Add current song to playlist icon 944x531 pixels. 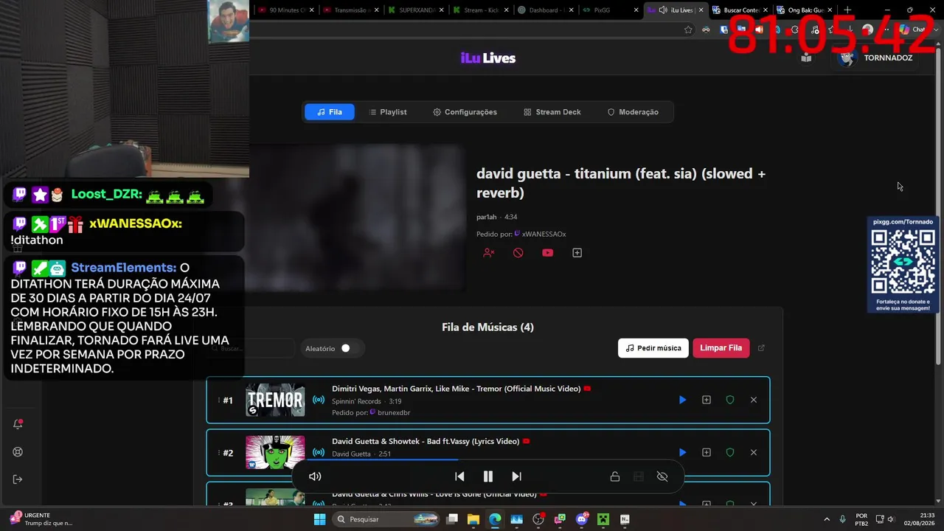pyautogui.click(x=577, y=253)
